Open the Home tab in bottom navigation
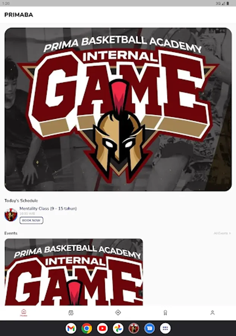Image resolution: width=236 pixels, height=336 pixels. tap(23, 313)
